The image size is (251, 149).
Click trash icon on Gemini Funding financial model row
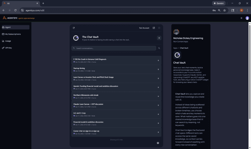click(x=158, y=87)
